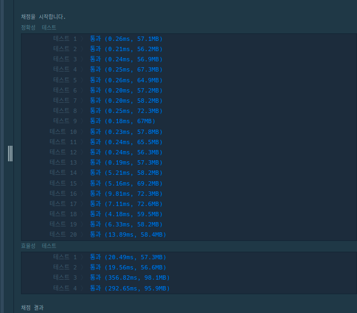The height and width of the screenshot is (313, 357).
Task: Click accuracy test 10 result 0.23ms, 57.8MB
Action: (126, 132)
